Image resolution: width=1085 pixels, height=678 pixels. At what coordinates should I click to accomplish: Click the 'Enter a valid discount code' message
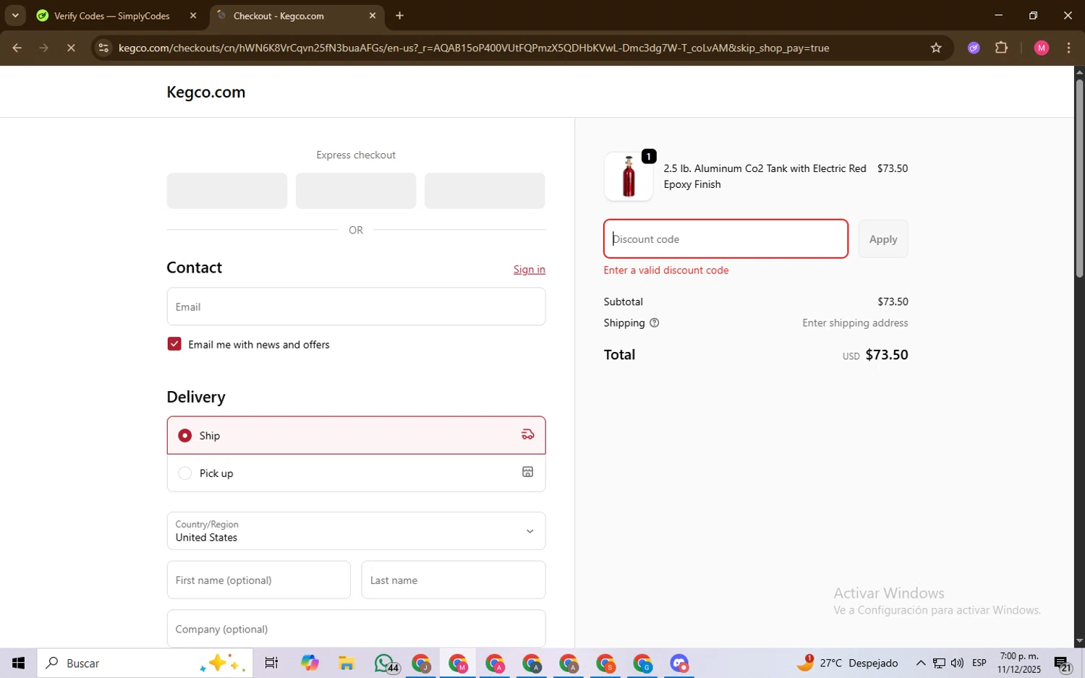[x=666, y=270]
